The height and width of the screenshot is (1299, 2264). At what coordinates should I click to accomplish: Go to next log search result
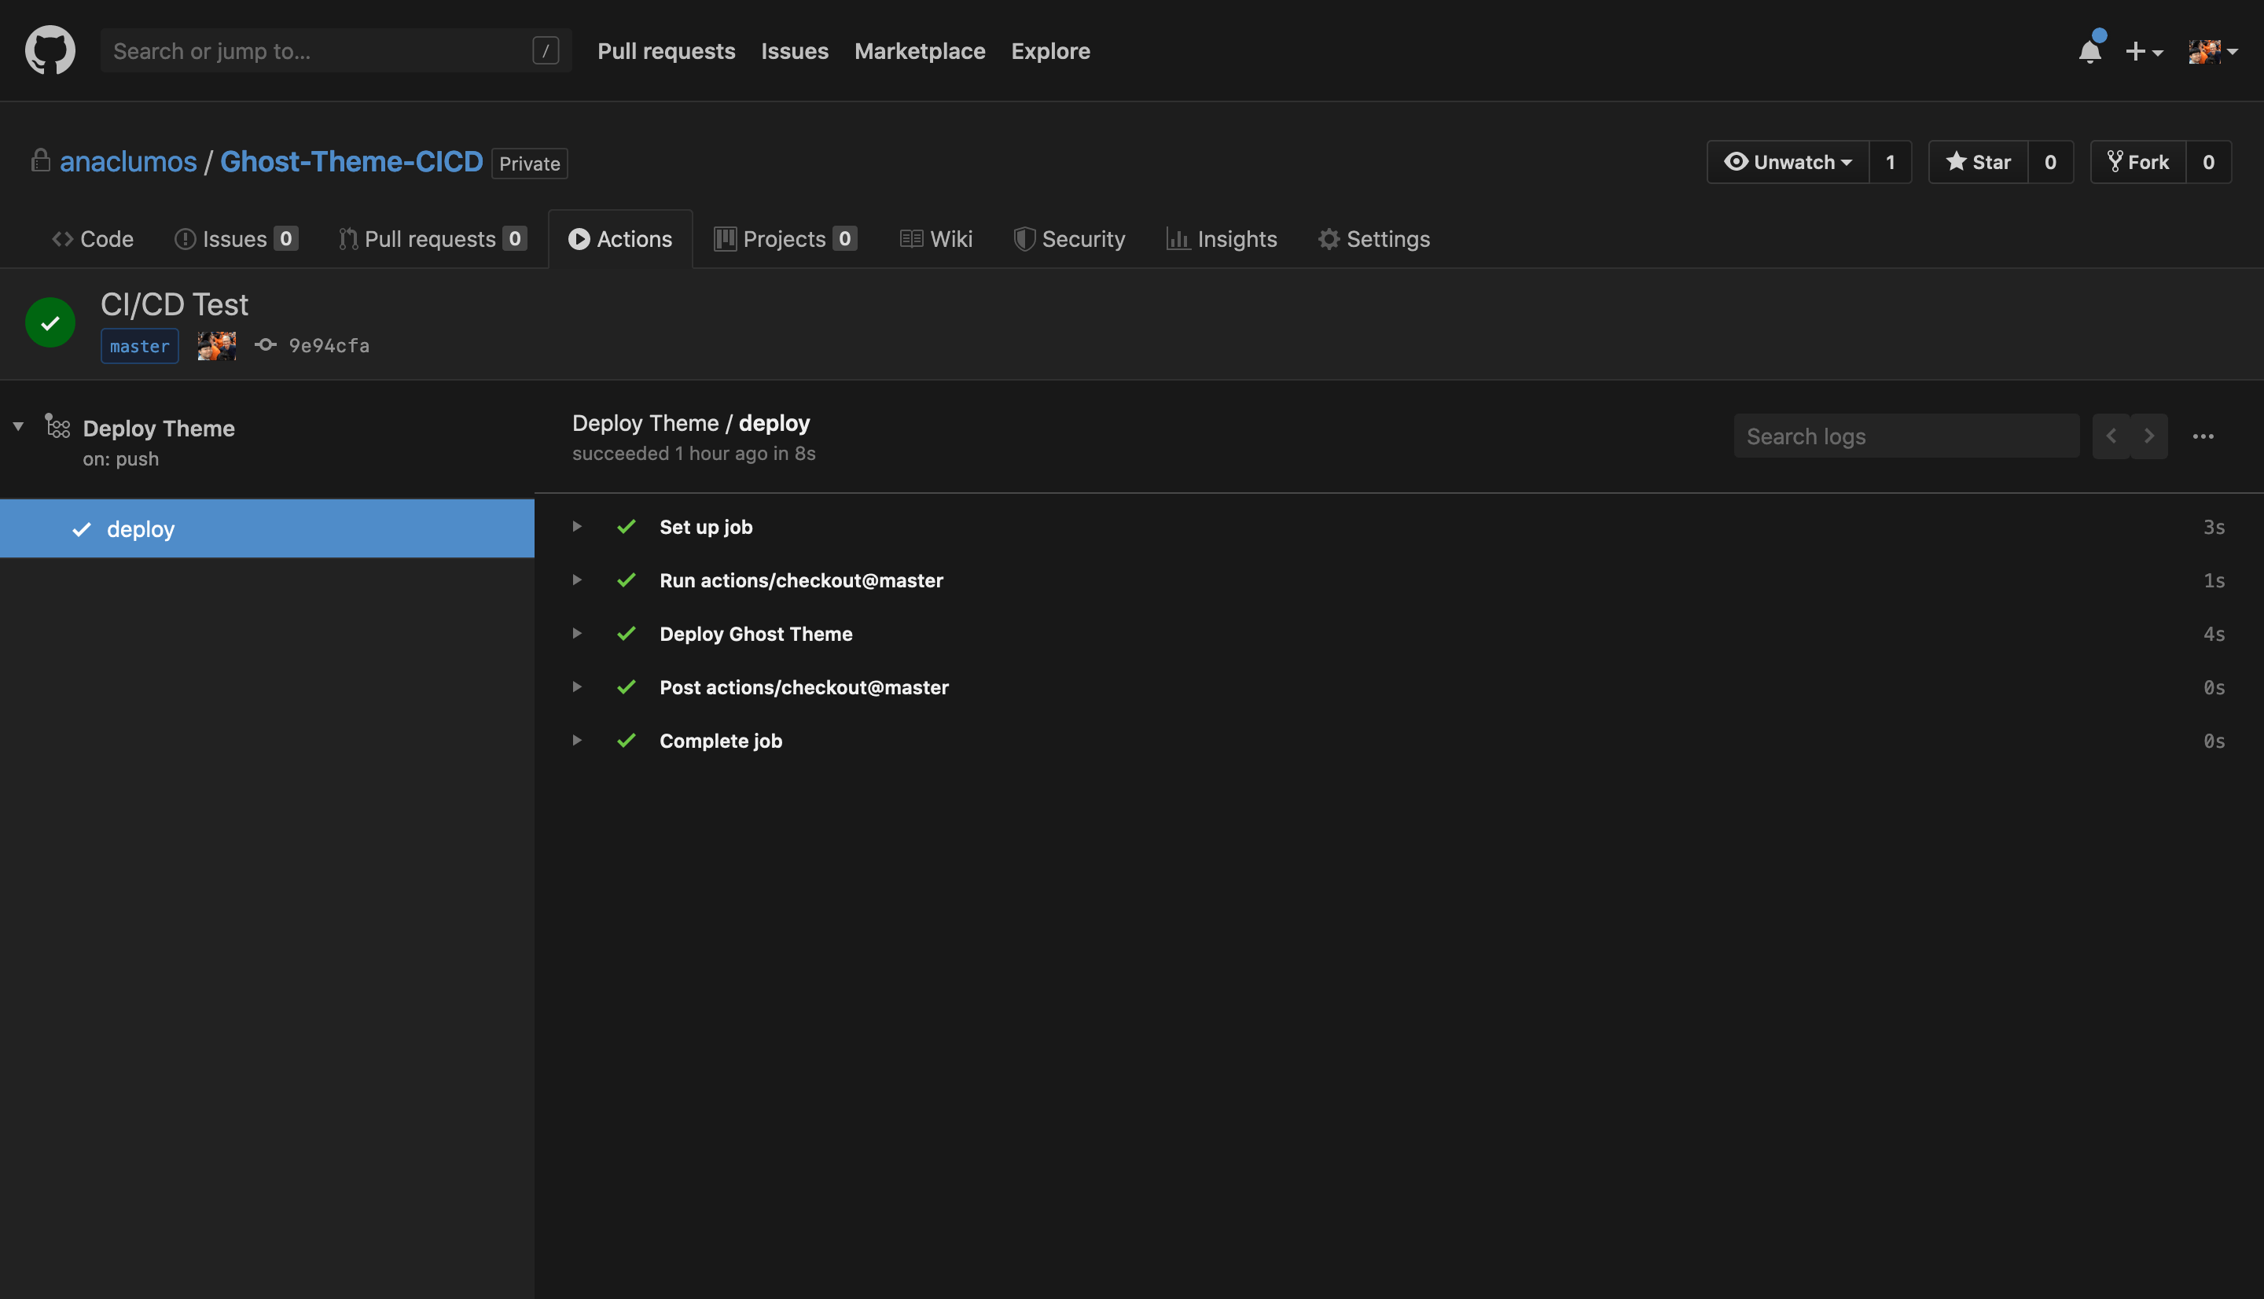pyautogui.click(x=2149, y=436)
